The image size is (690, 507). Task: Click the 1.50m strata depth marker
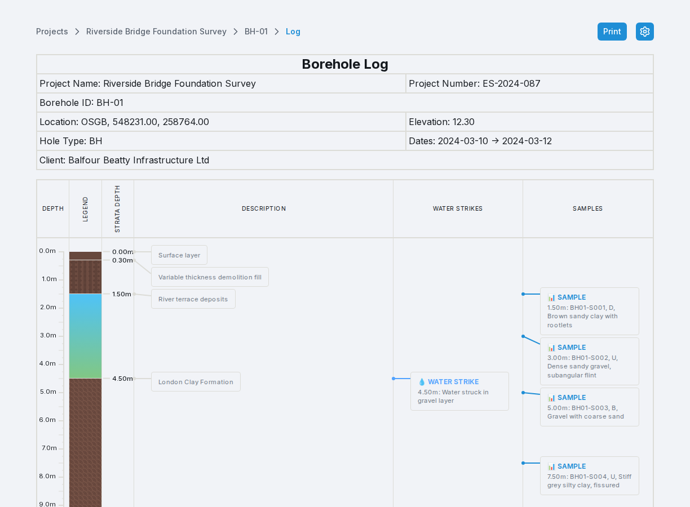click(122, 294)
